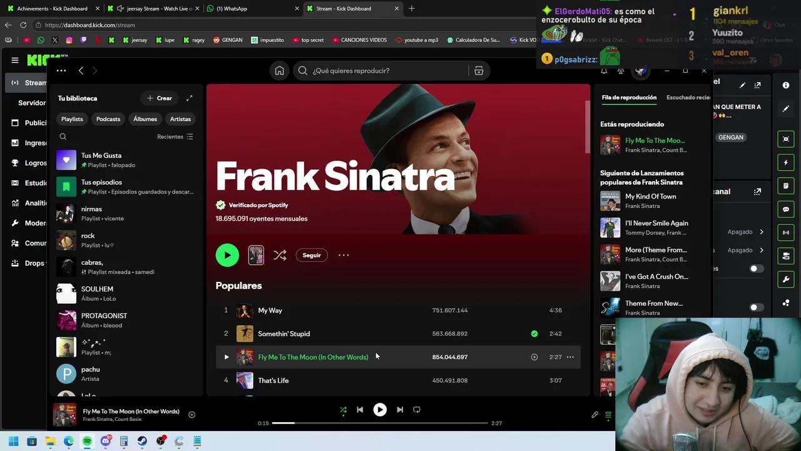Open the Spotify browse icon in search bar

(479, 71)
